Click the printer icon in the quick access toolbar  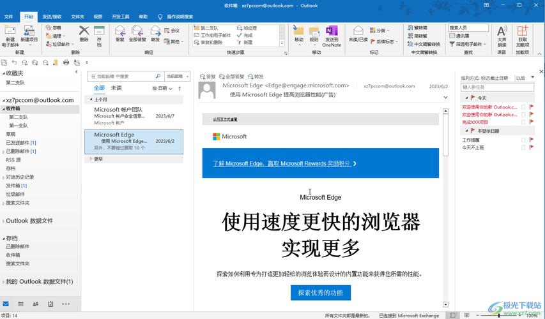coord(66,63)
